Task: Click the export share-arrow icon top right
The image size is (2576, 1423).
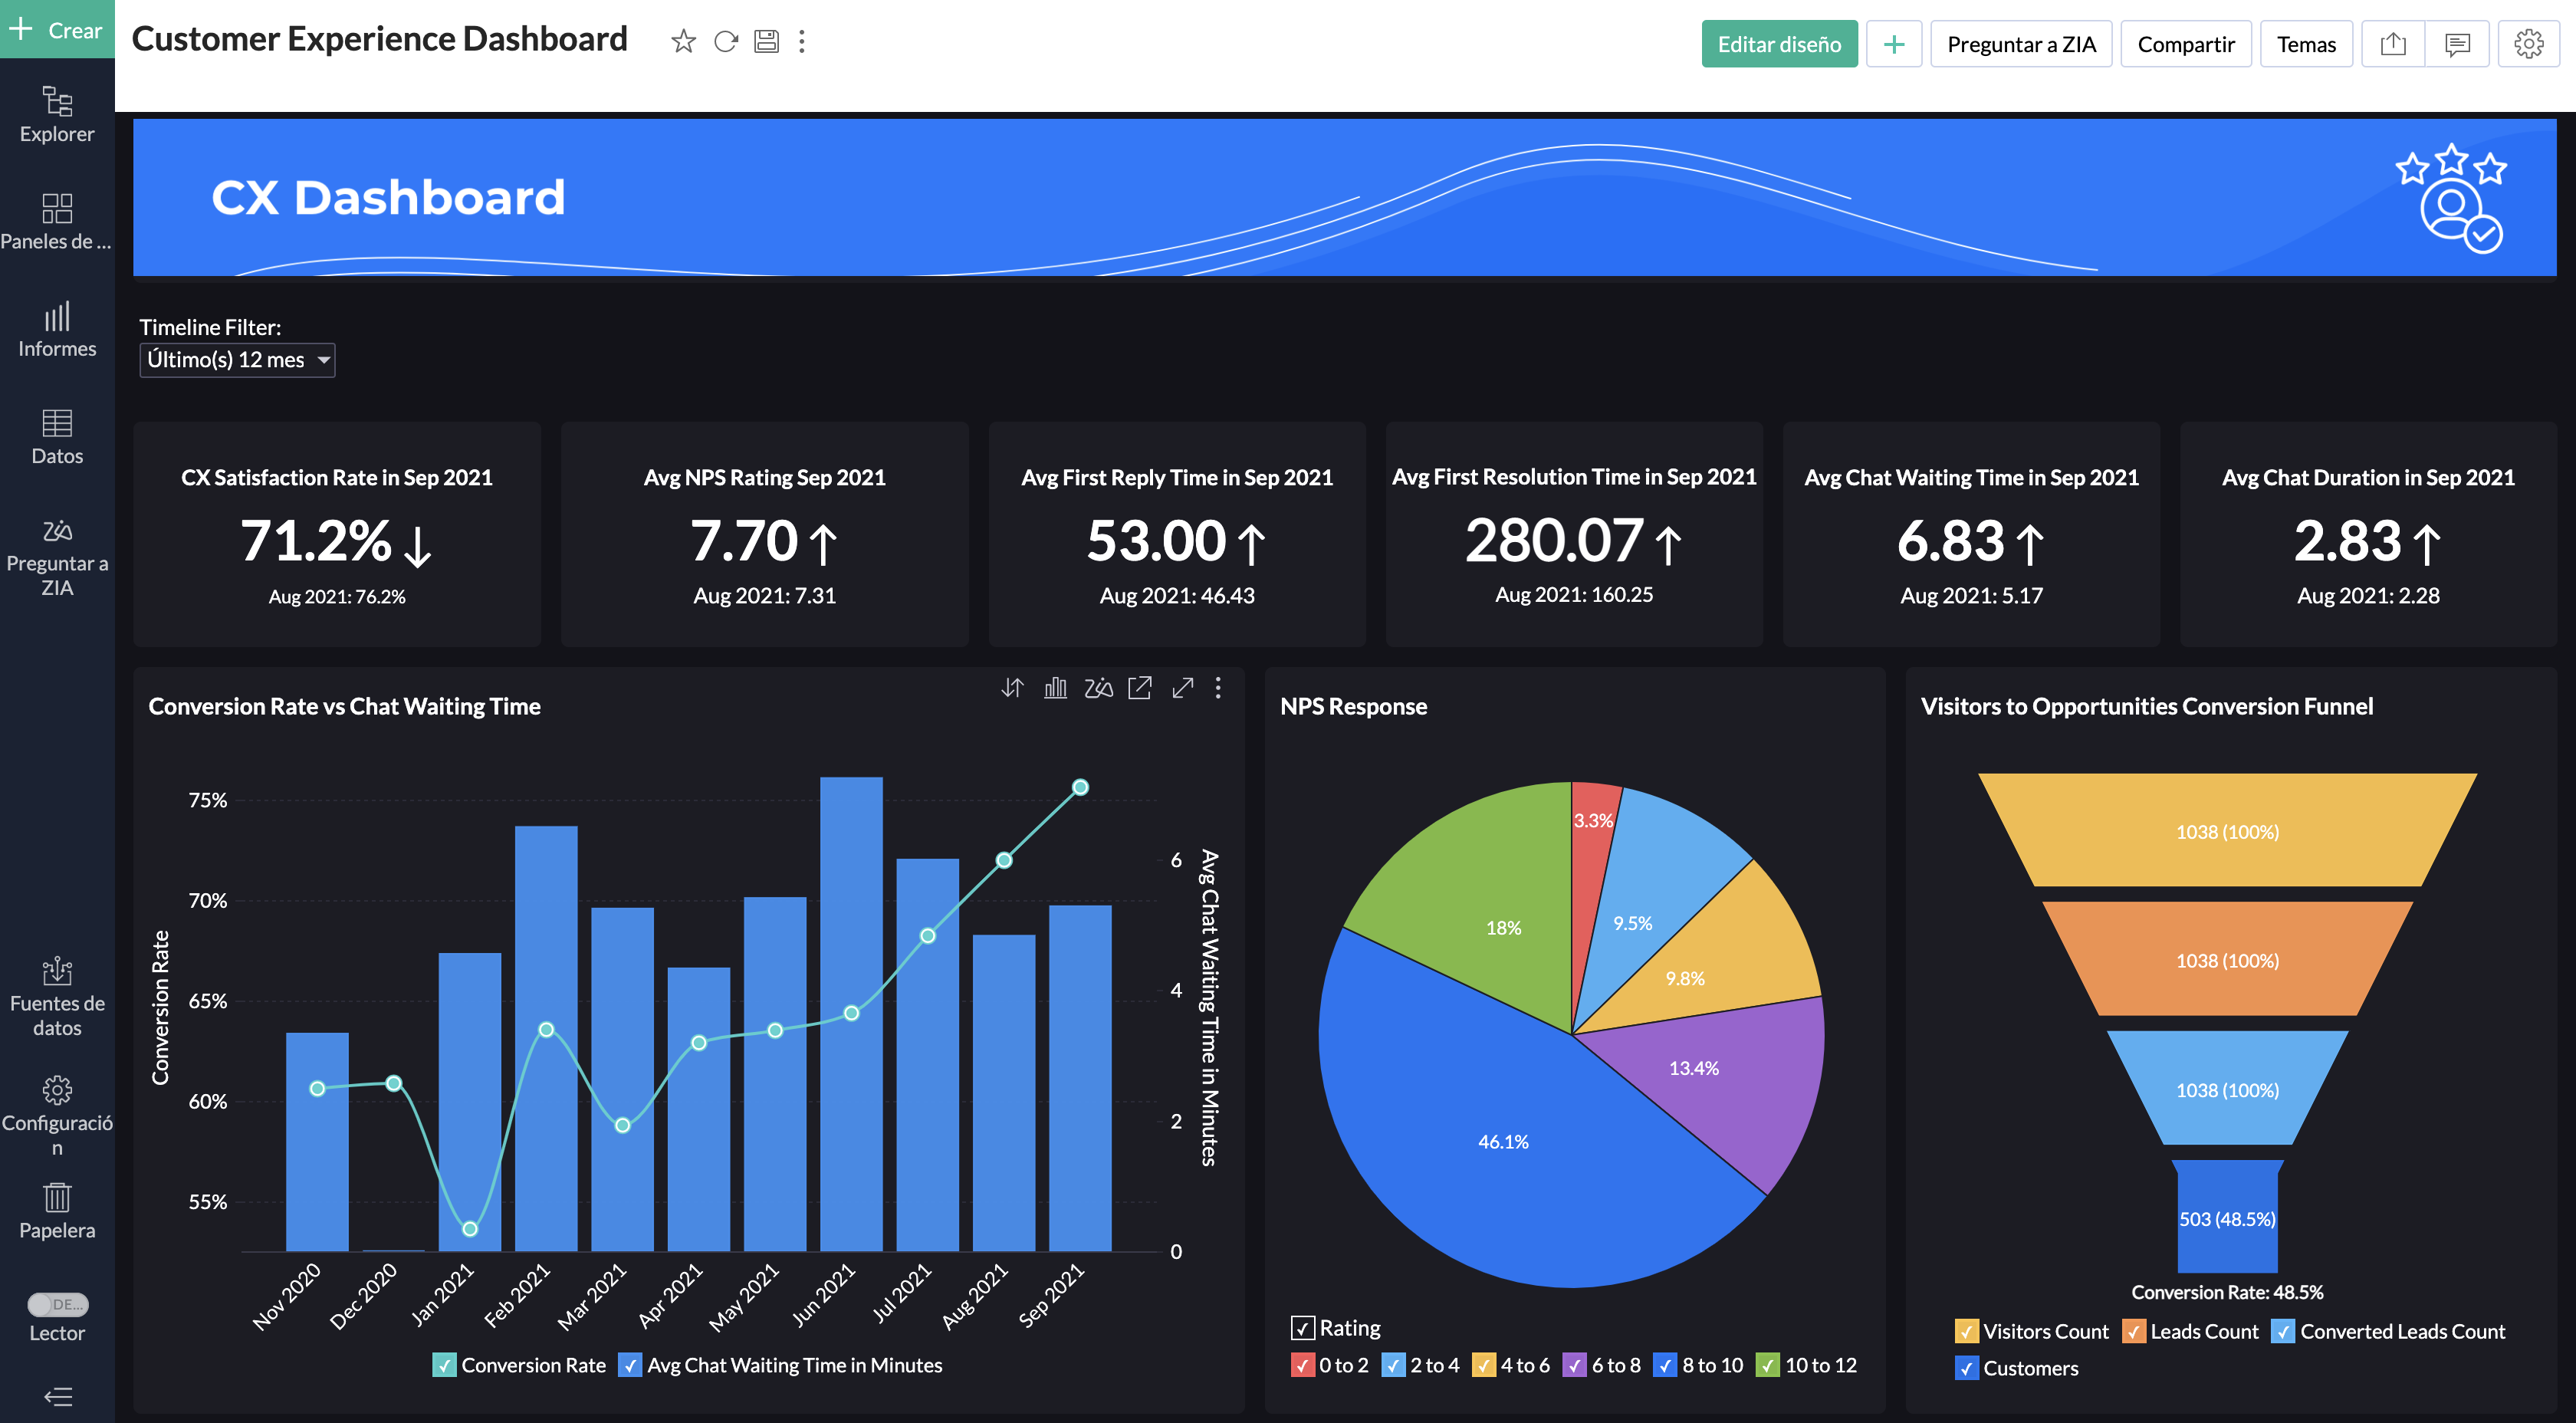Action: (2393, 44)
